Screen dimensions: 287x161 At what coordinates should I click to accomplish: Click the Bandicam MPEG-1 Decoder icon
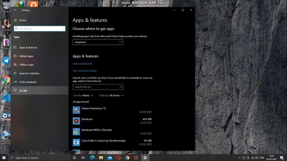click(76, 131)
